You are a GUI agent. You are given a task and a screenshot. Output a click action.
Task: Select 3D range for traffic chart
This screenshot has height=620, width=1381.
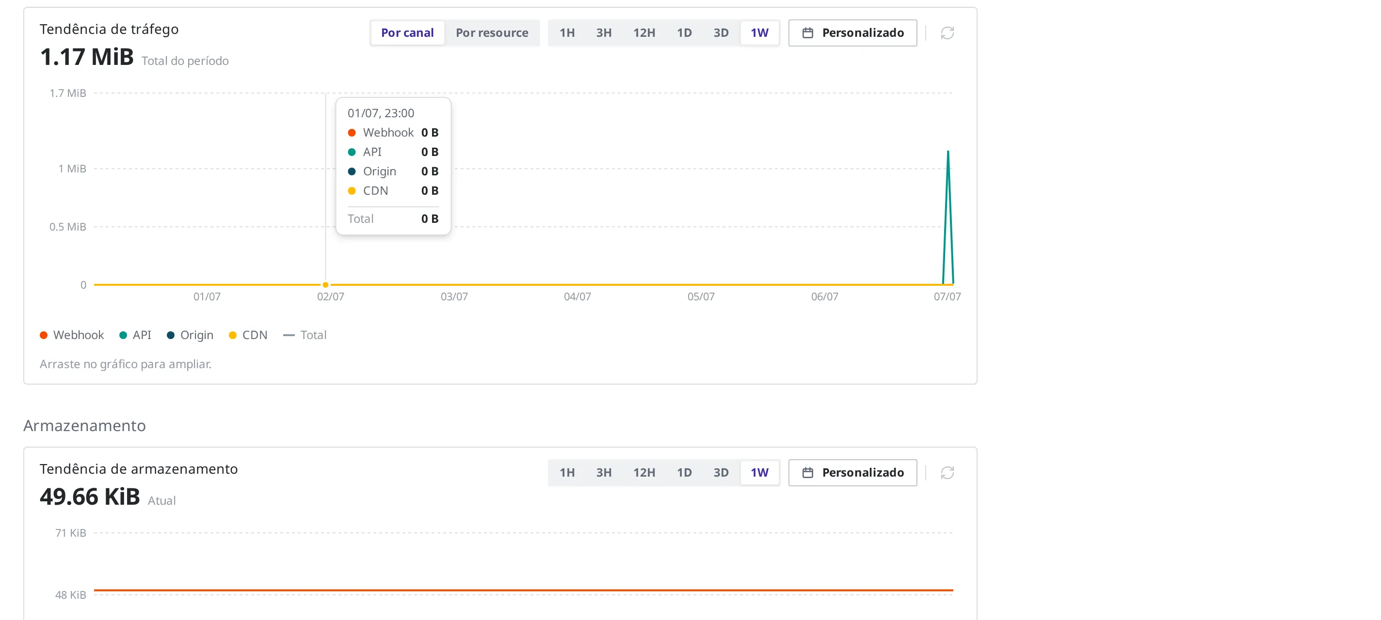click(x=721, y=33)
